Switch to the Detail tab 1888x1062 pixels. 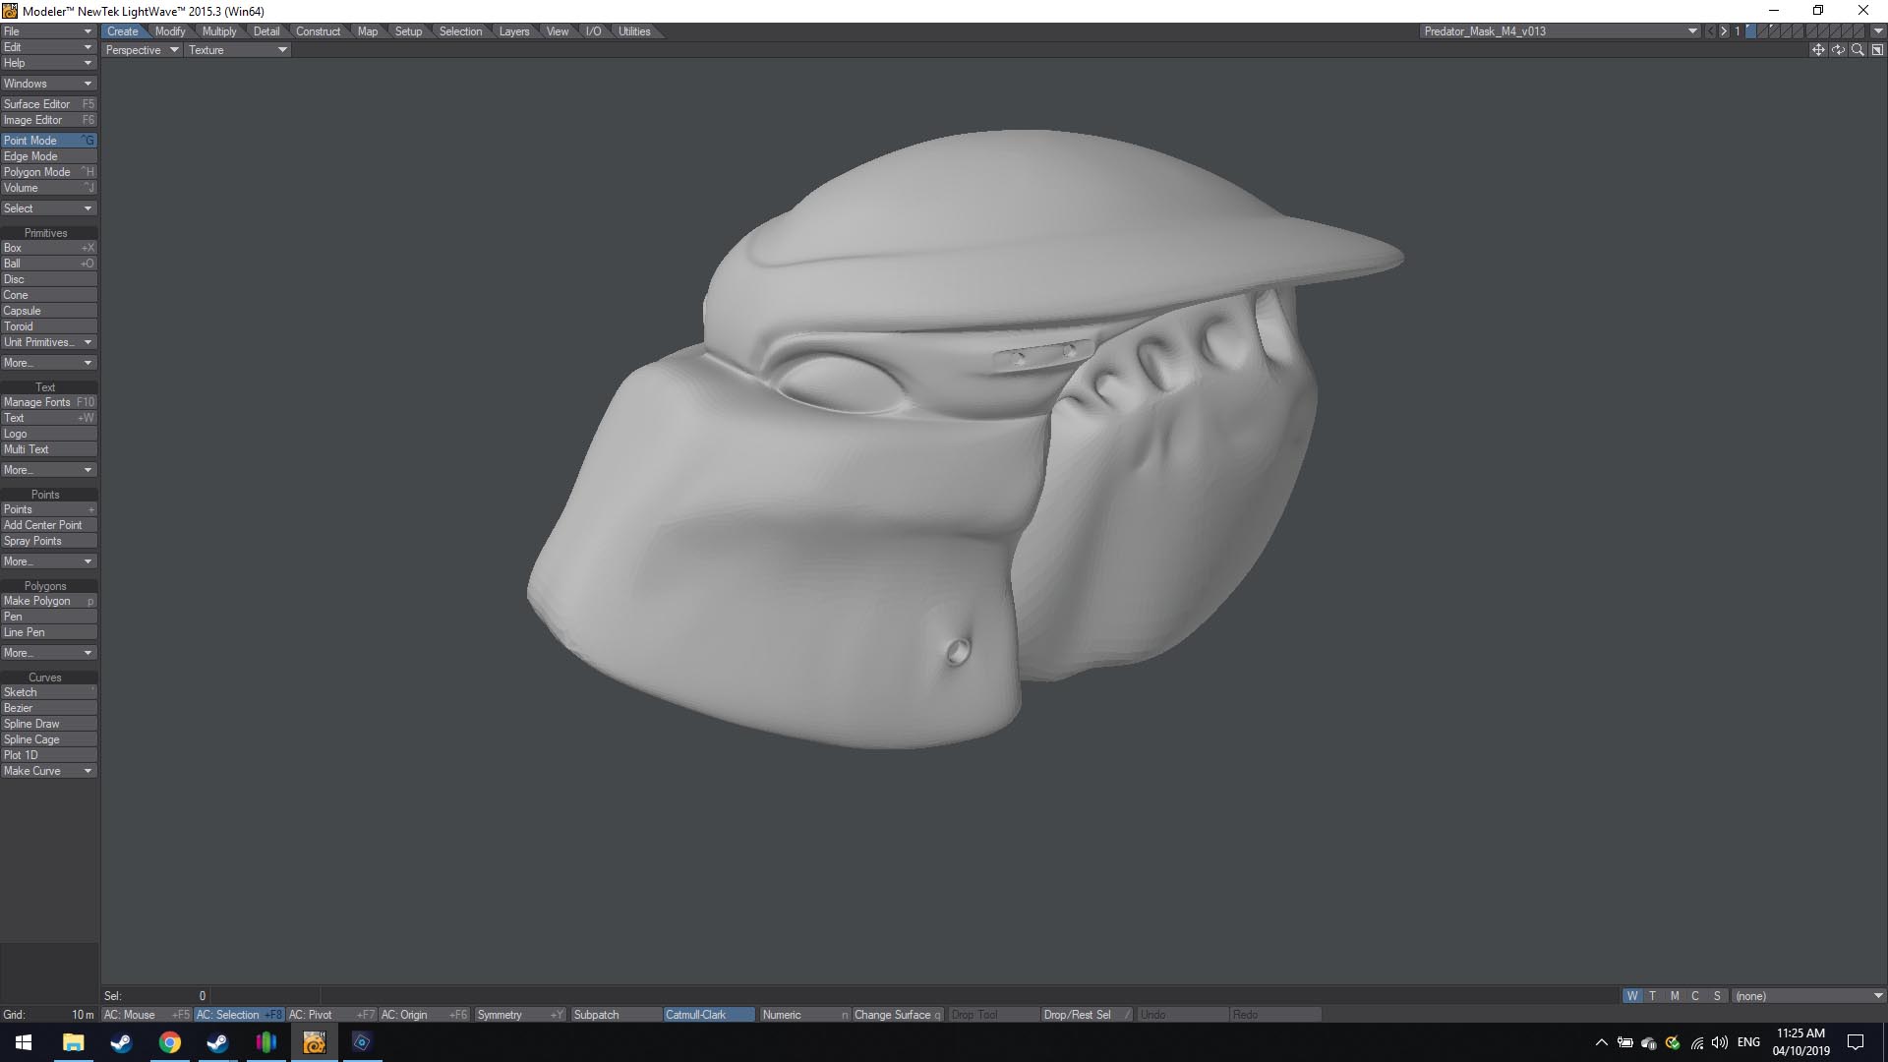(266, 31)
